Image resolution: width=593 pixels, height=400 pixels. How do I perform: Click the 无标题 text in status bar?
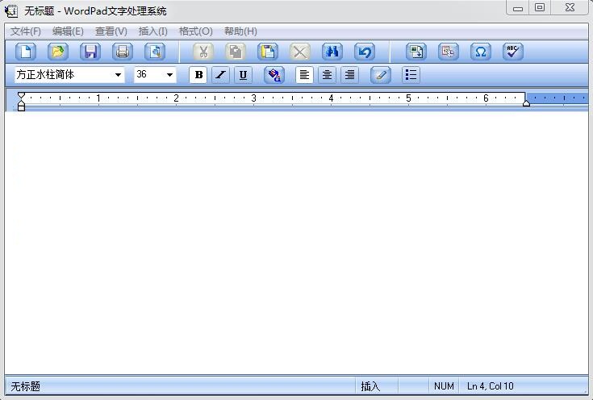click(x=25, y=386)
